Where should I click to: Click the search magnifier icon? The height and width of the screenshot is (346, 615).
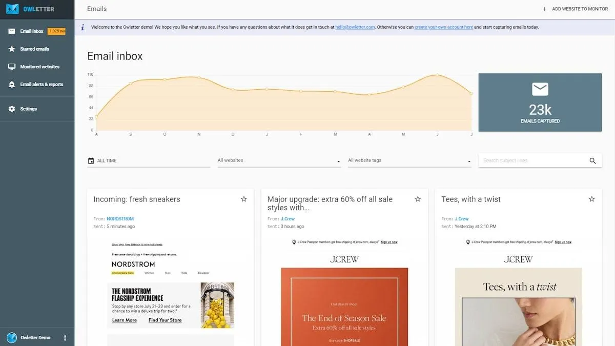[592, 160]
